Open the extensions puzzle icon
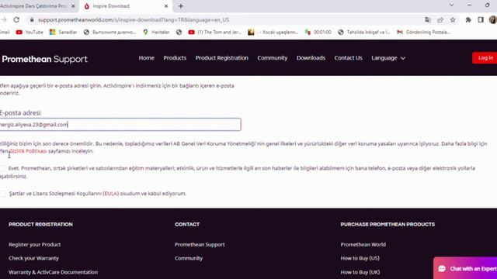This screenshot has height=279, width=497. pos(468,20)
